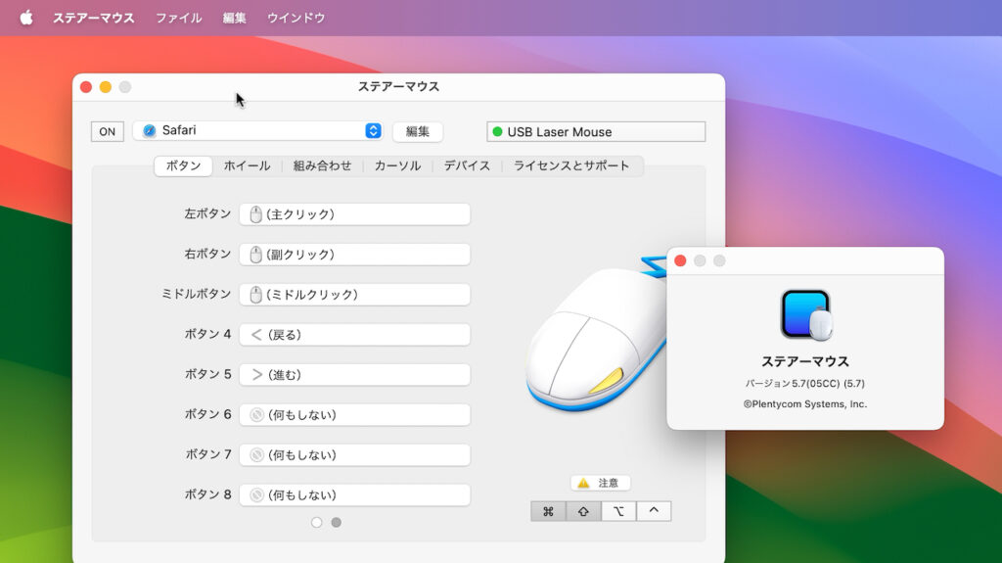Click the ステアーマウス app icon in About window
The image size is (1002, 563).
(806, 314)
